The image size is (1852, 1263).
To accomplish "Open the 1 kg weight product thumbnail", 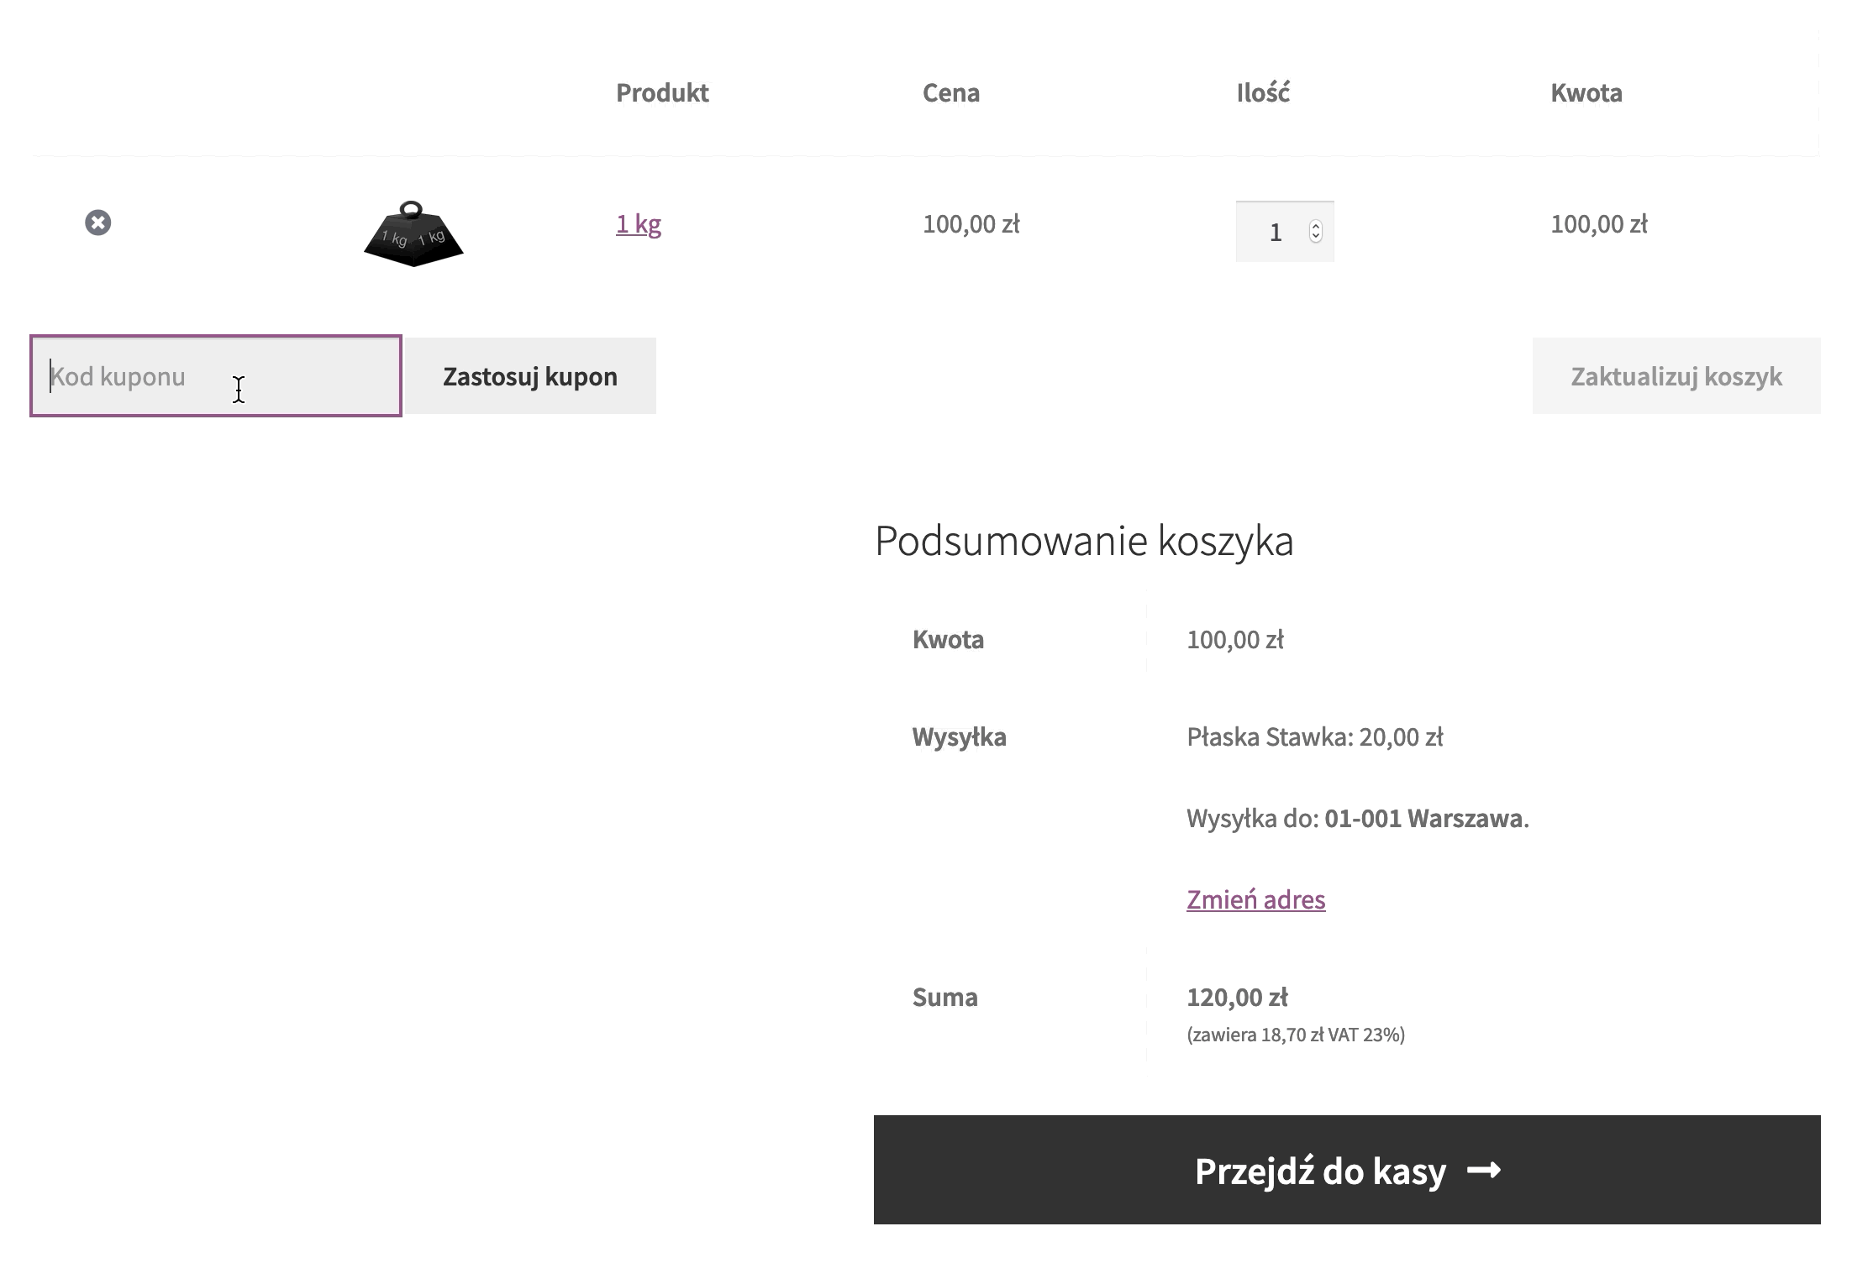I will point(413,233).
